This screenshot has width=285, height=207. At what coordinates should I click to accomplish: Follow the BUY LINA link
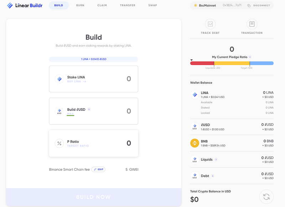click(77, 82)
